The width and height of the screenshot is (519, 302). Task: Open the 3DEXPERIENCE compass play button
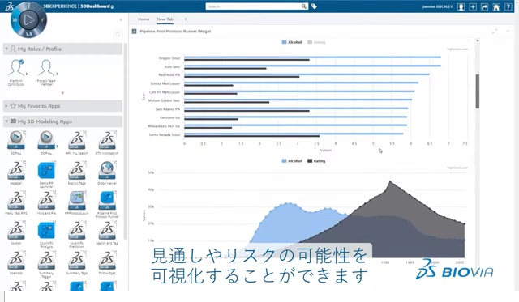coord(29,19)
